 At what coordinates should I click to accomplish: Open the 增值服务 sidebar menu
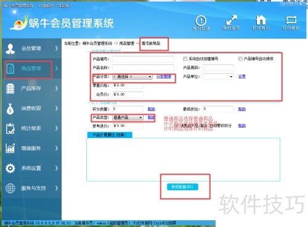point(32,148)
